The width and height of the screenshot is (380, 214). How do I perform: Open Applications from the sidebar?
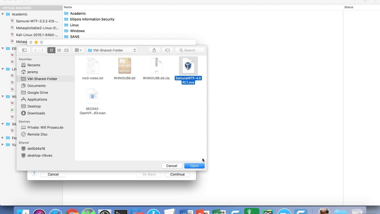pos(37,99)
